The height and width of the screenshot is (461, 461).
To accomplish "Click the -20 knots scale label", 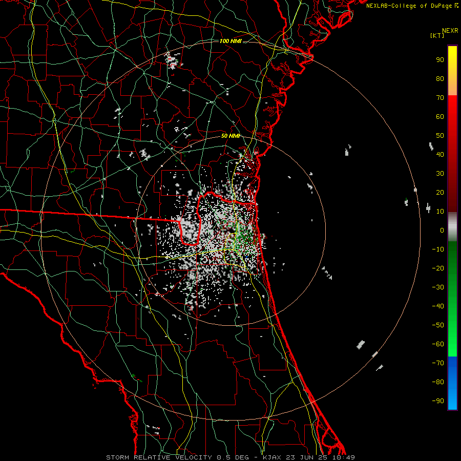I will click(x=438, y=268).
